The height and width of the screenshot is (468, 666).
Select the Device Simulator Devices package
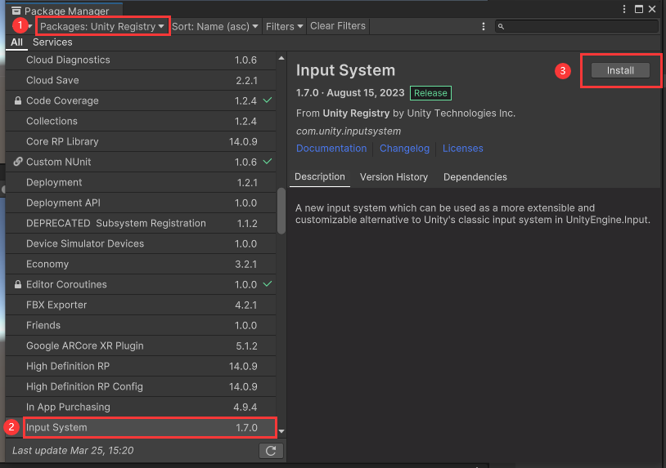(141, 243)
